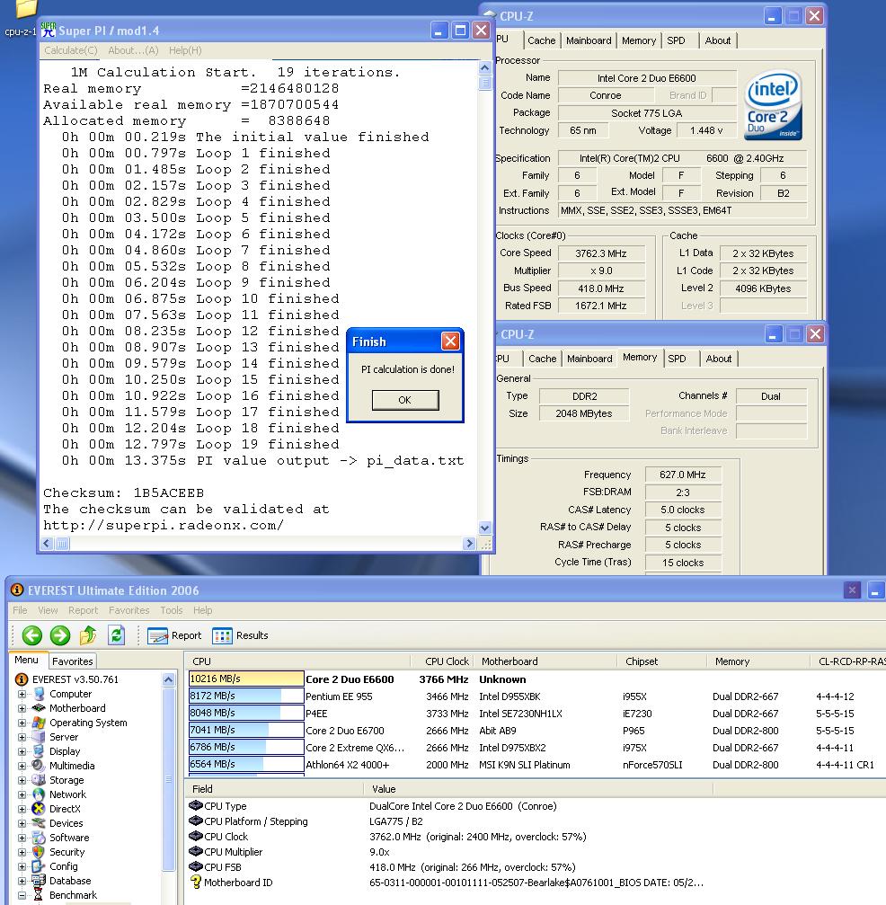Select the Storage icon in EVEREST tree

pyautogui.click(x=39, y=780)
